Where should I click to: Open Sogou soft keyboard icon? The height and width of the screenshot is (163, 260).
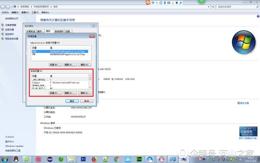(169, 3)
